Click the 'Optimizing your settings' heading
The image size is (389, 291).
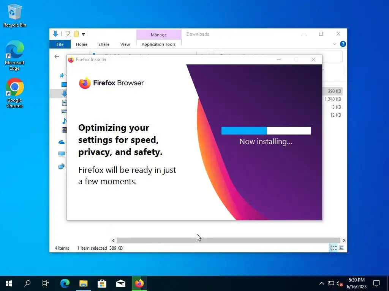(120, 140)
